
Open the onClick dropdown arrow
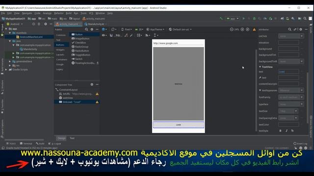click(301, 36)
